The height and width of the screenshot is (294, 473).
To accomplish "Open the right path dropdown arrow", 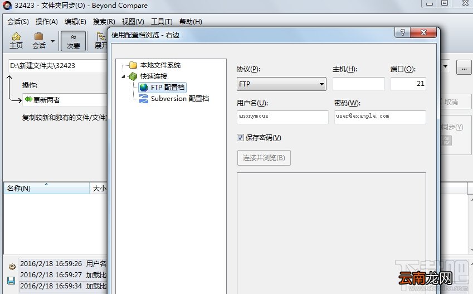I will tap(445, 66).
